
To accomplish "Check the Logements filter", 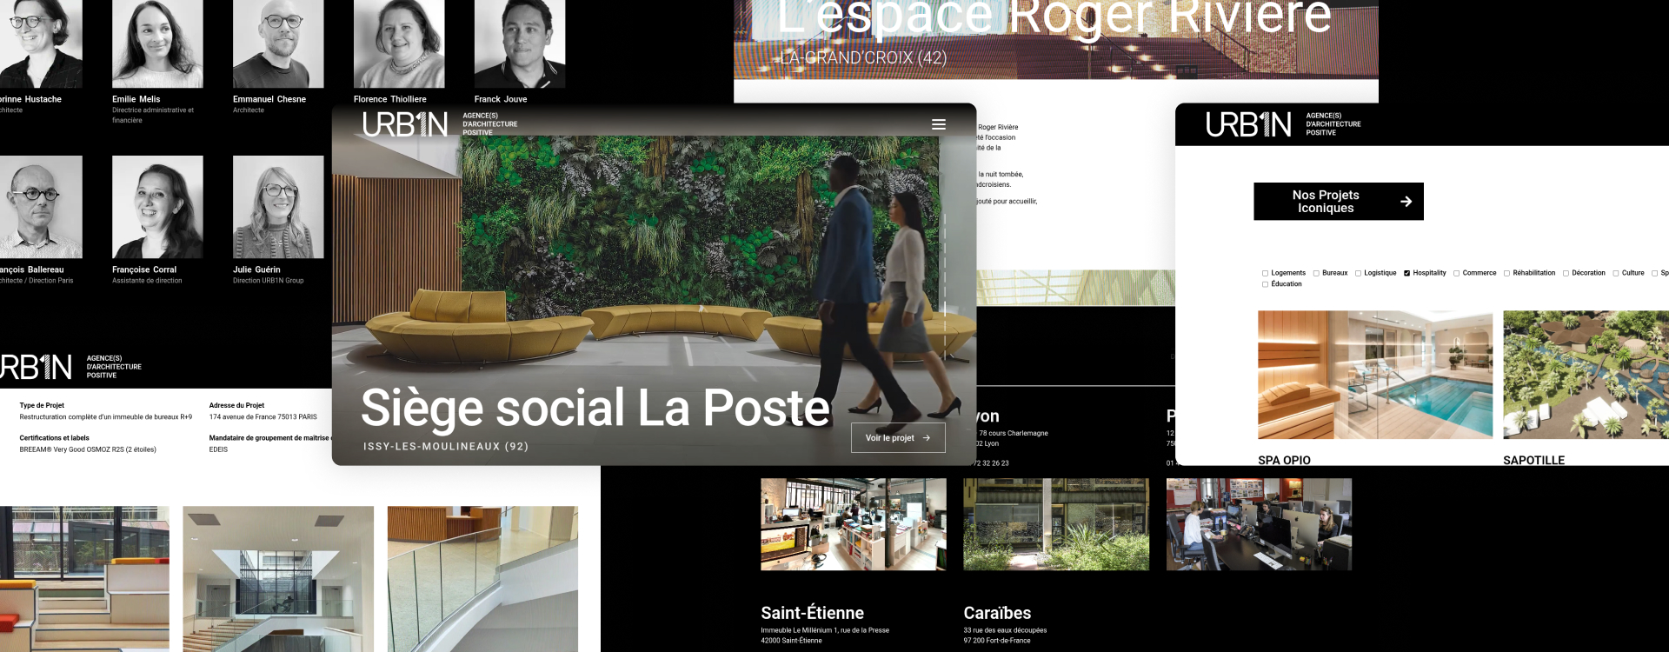I will [1266, 273].
